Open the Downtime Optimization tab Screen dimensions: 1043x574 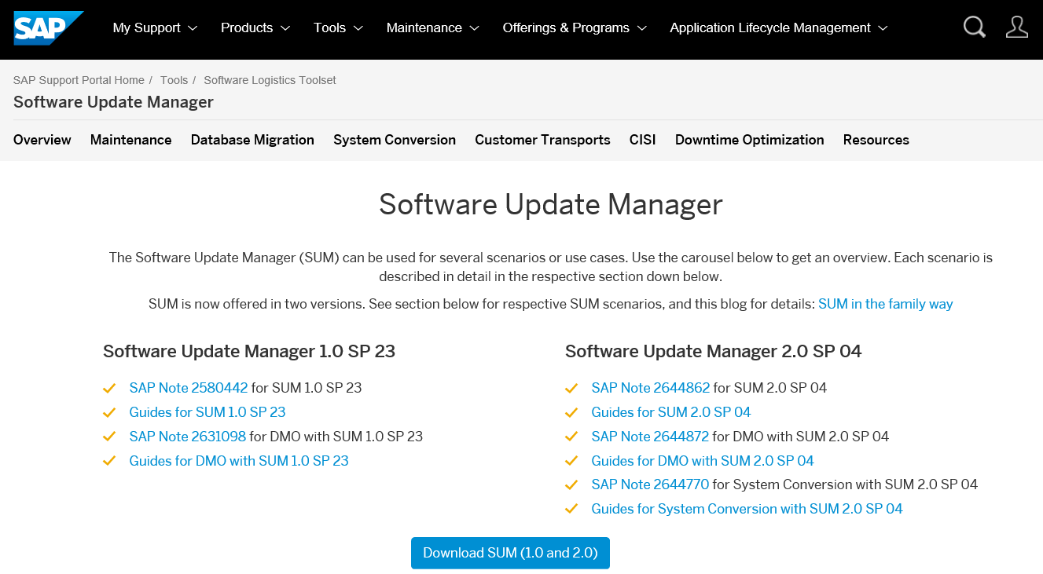(x=750, y=140)
